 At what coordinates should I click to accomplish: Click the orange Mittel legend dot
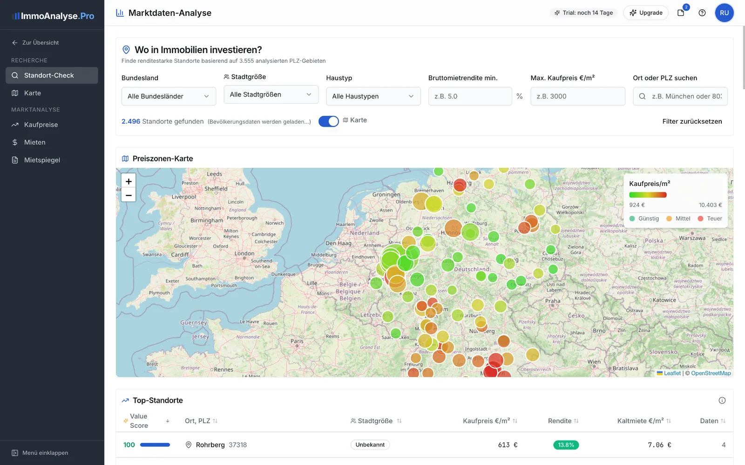pos(669,219)
